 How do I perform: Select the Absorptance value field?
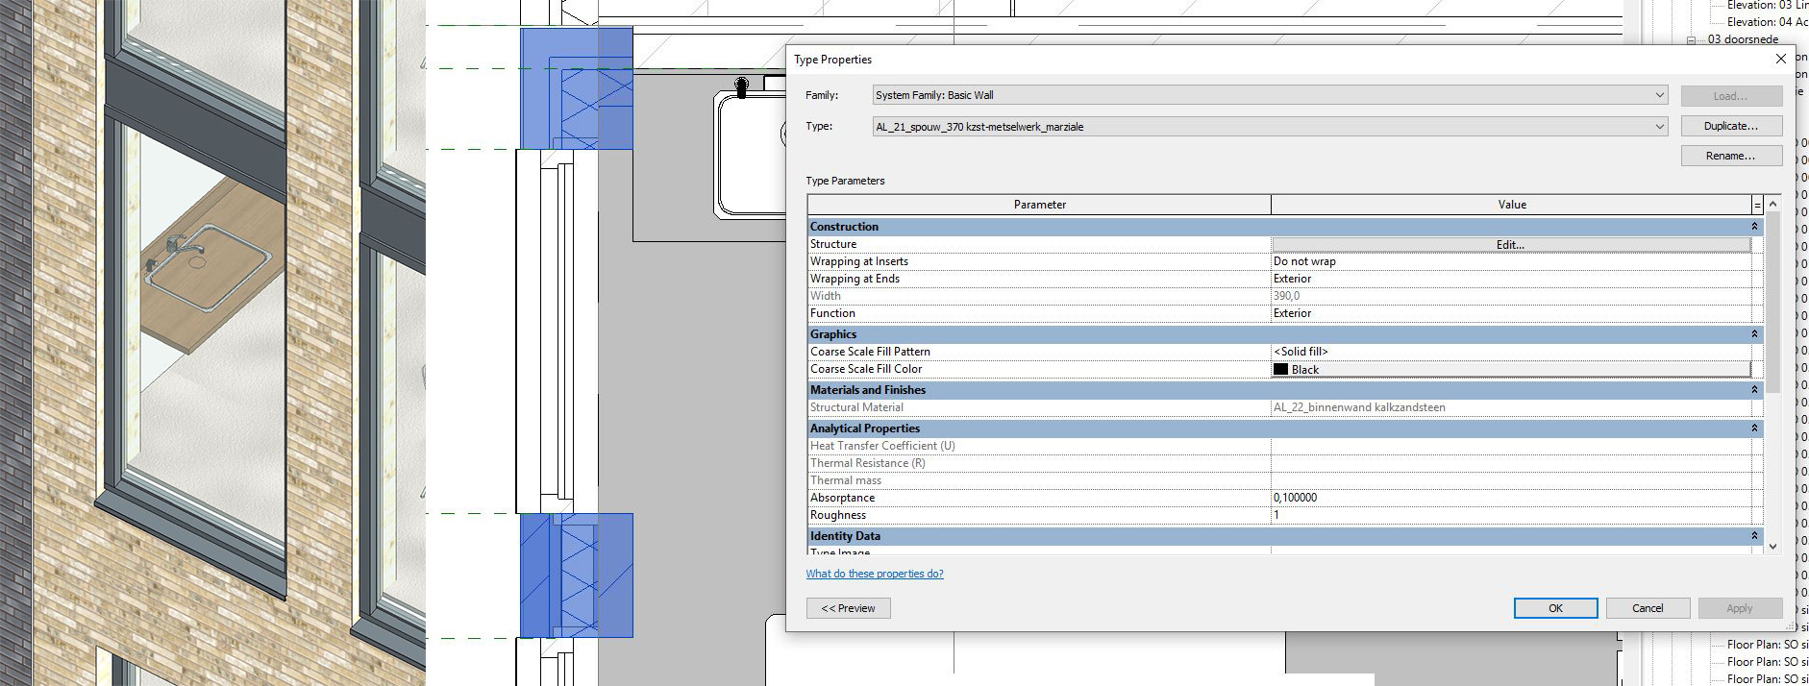coord(1510,498)
